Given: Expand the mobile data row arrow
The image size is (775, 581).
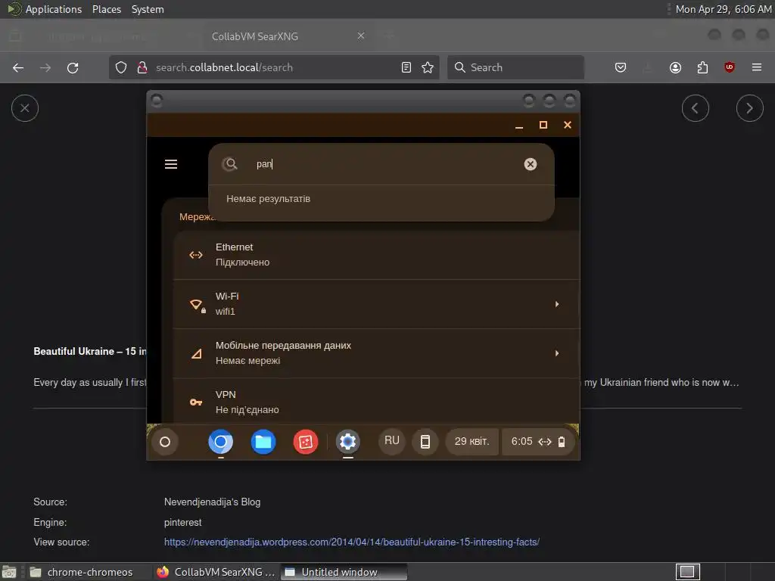Looking at the screenshot, I should (x=556, y=353).
